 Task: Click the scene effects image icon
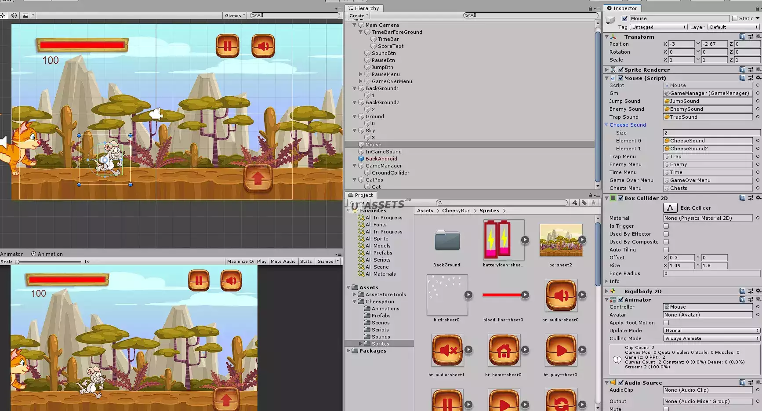pyautogui.click(x=25, y=15)
